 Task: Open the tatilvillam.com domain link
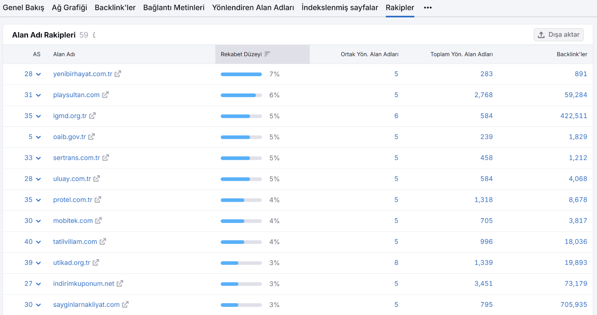[x=75, y=241]
